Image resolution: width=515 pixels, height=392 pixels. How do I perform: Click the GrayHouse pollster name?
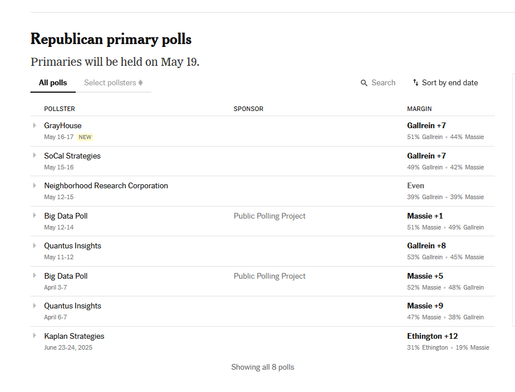[x=63, y=125]
